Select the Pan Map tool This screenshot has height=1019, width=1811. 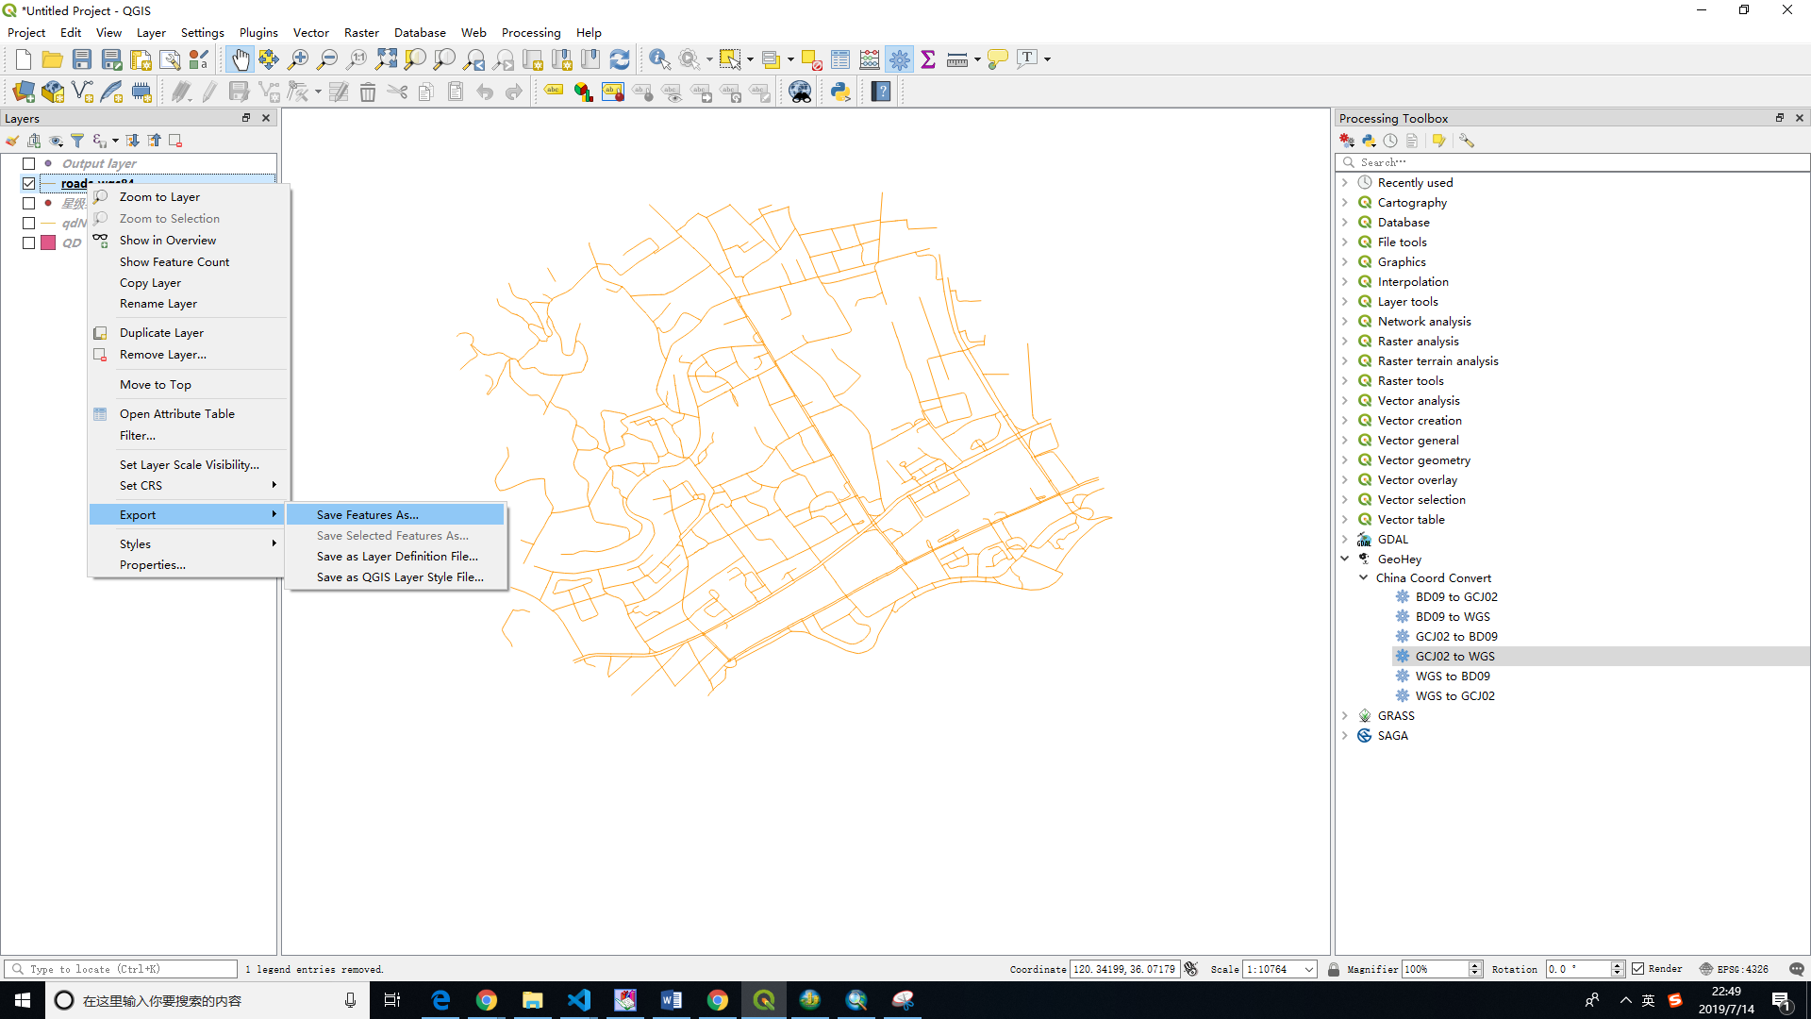click(241, 58)
